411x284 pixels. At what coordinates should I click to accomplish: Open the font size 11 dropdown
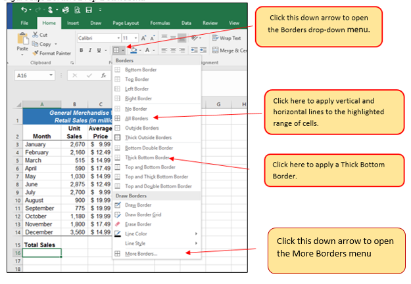[135, 38]
